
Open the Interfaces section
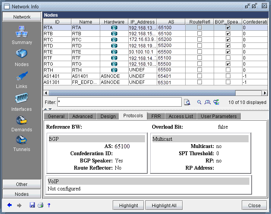pyautogui.click(x=22, y=101)
